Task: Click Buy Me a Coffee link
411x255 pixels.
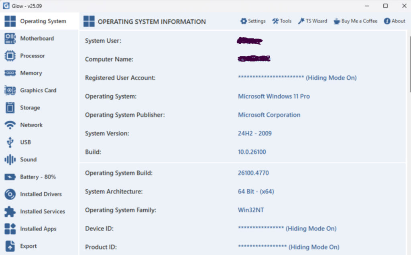Action: 355,21
